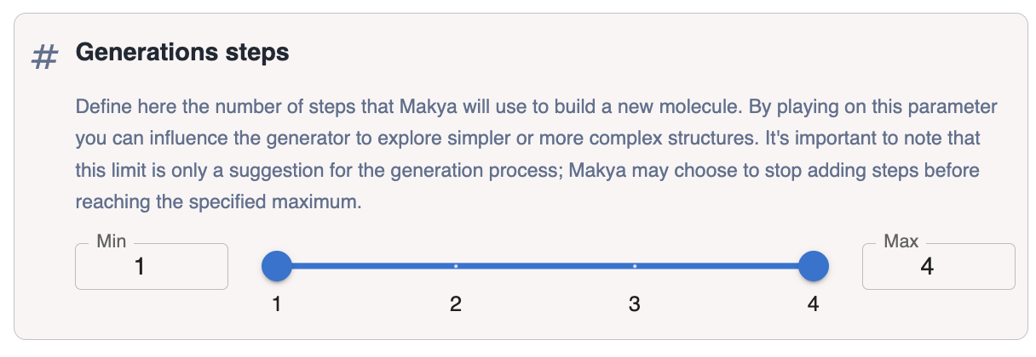
Task: Click the label 3 under the slider
Action: [x=635, y=303]
